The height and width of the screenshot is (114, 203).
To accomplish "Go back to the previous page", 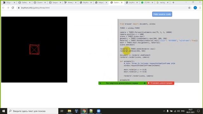I will pos(3,8).
